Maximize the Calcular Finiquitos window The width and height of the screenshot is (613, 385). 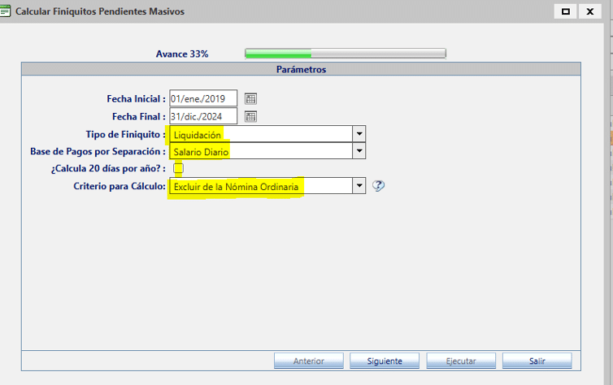pyautogui.click(x=565, y=11)
